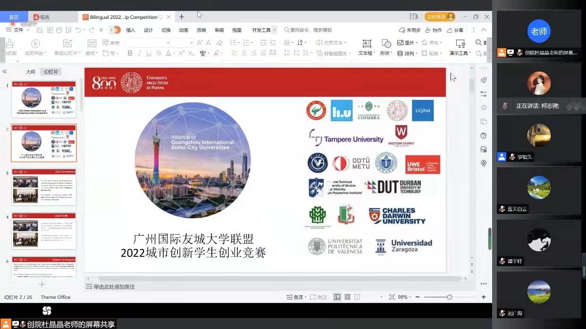586x329 pixels.
Task: Decrease font size with the A- icon
Action: tap(209, 42)
